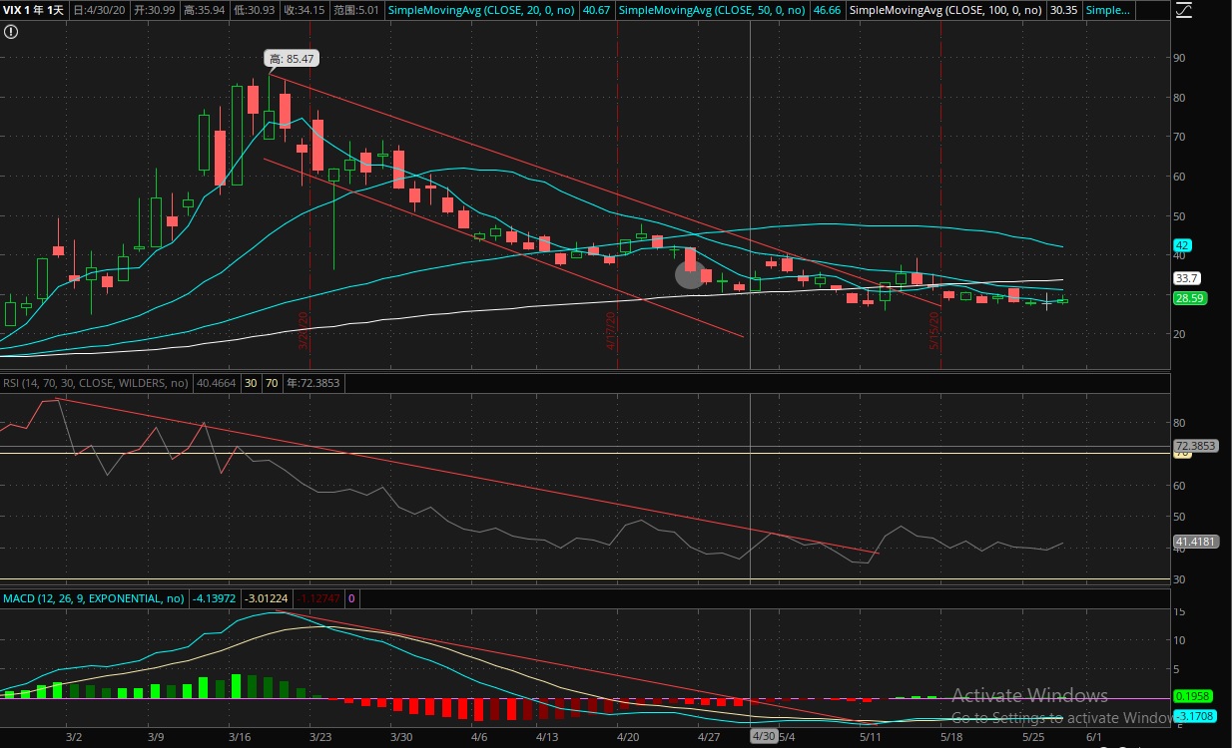Click the 3/2 date on the time axis
Image resolution: width=1232 pixels, height=748 pixels.
[x=74, y=737]
